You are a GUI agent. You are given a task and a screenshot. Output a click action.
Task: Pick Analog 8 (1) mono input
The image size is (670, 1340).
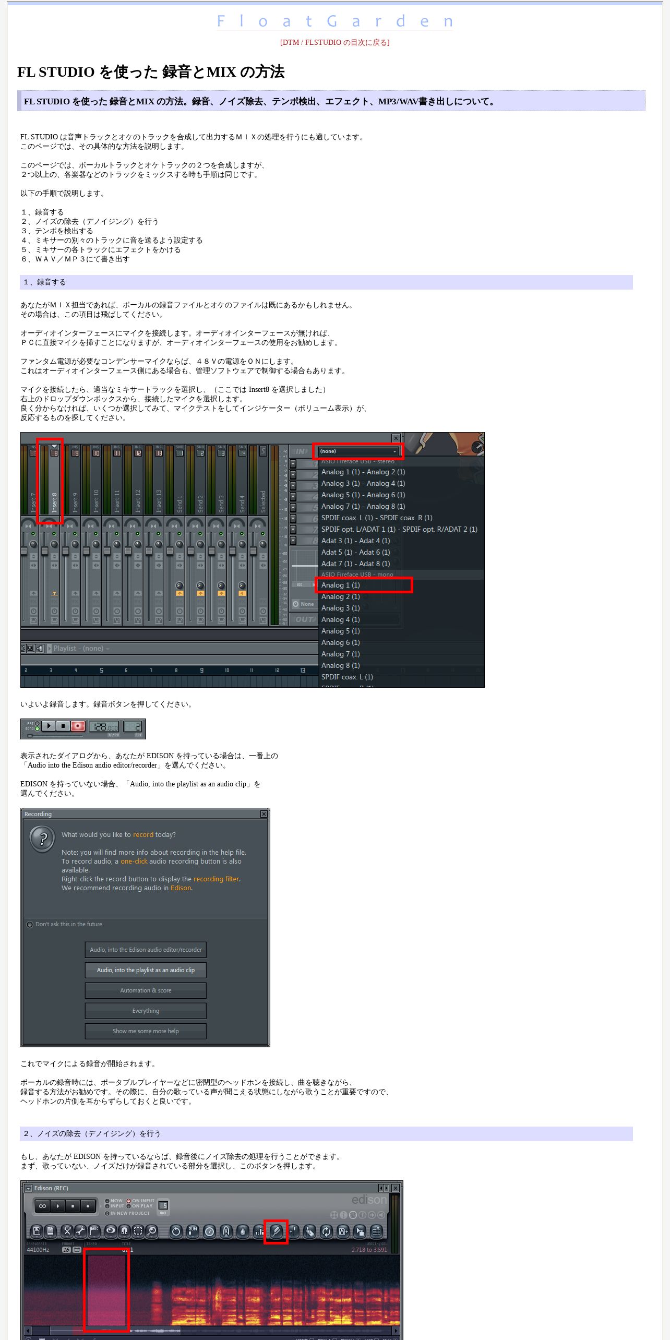(340, 665)
